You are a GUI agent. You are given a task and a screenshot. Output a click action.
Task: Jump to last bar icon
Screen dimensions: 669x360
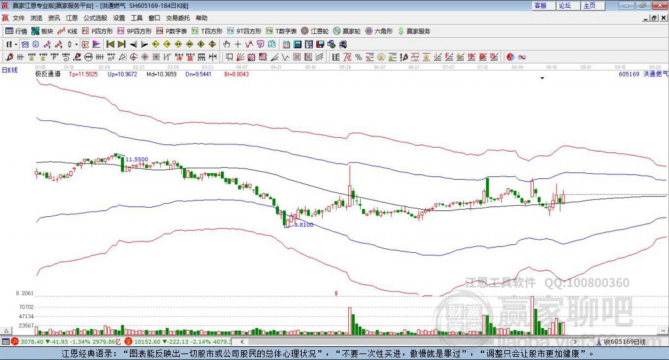pos(122,44)
